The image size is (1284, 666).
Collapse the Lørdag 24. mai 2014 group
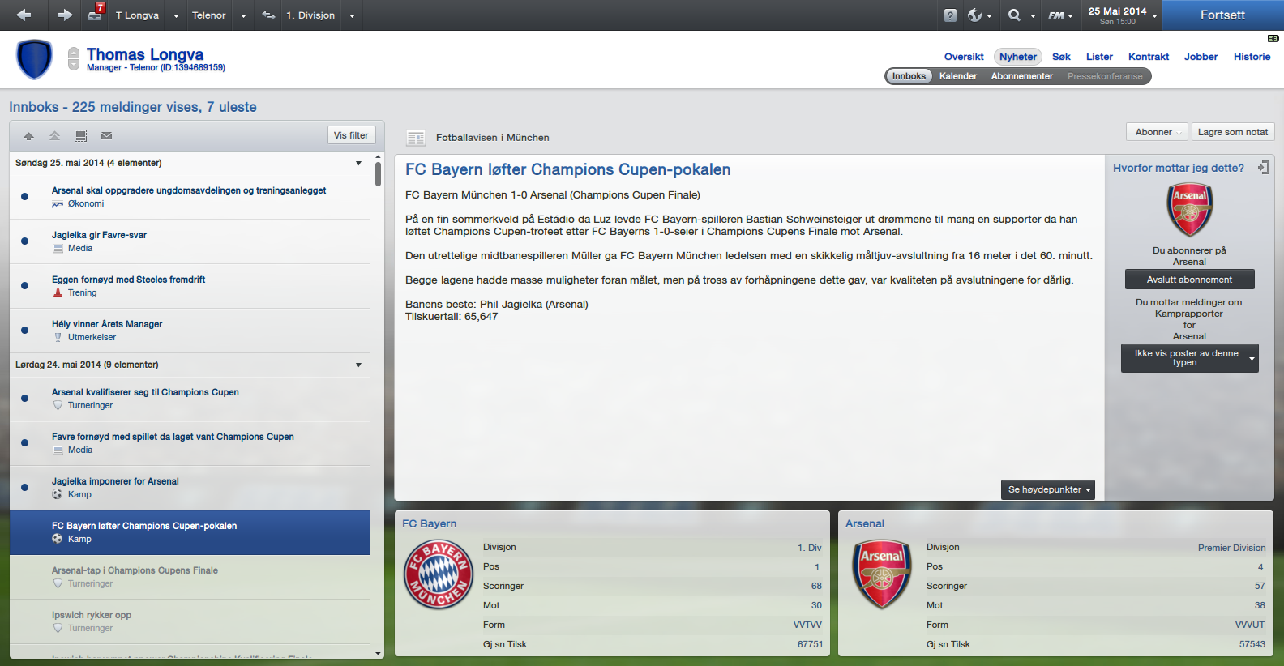[x=358, y=365]
